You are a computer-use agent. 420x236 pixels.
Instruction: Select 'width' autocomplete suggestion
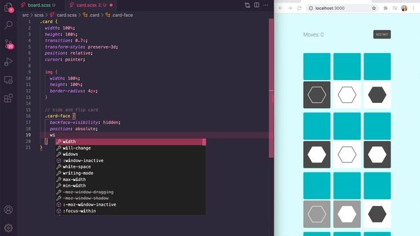131,142
